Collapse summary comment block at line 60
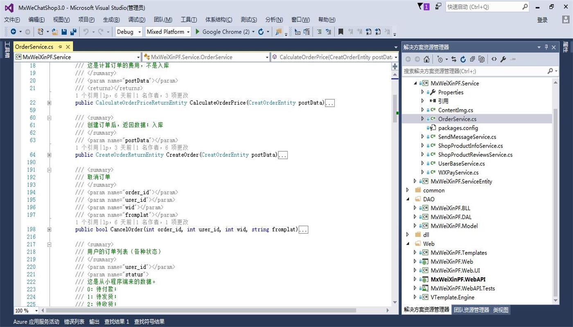Screen dimensions: 573x327 tap(49, 118)
